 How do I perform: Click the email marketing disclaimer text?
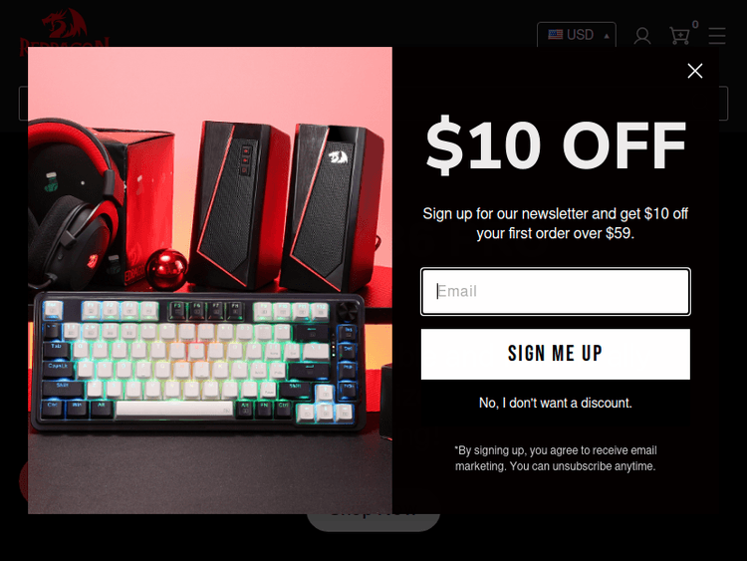[555, 458]
